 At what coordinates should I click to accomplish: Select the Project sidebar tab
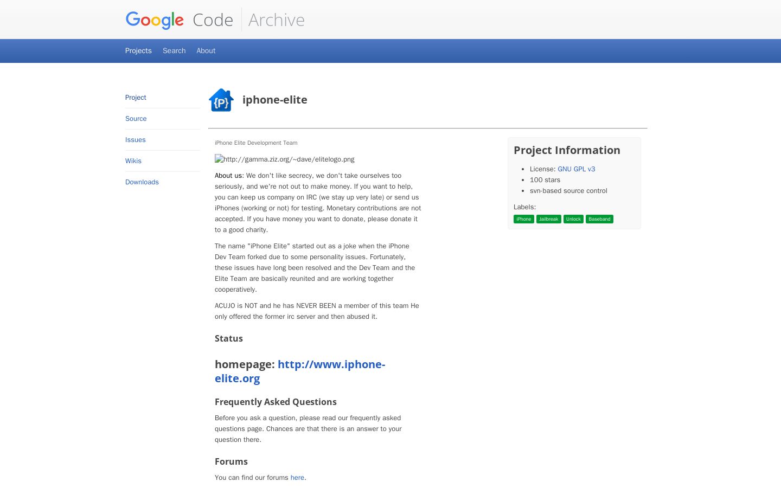click(x=136, y=98)
